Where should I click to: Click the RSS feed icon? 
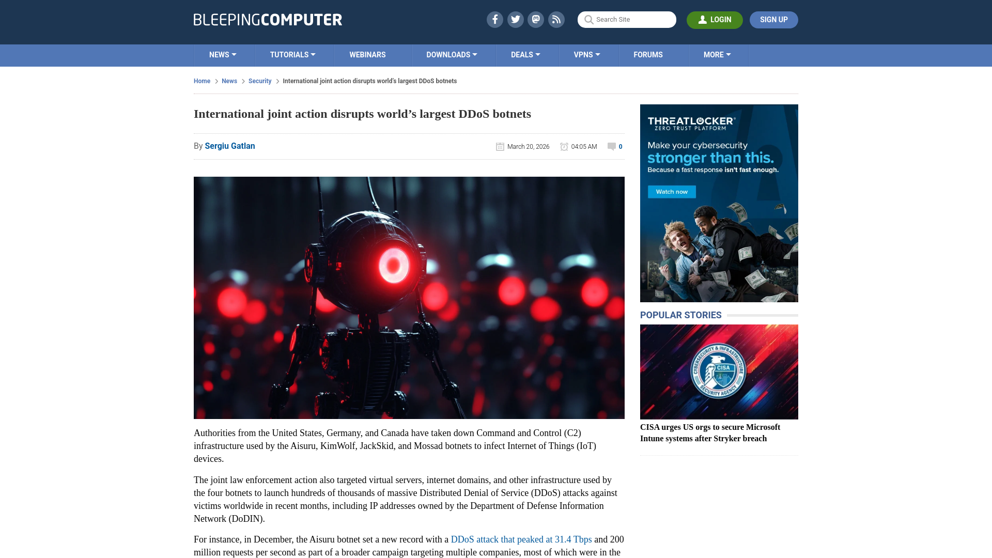[556, 20]
